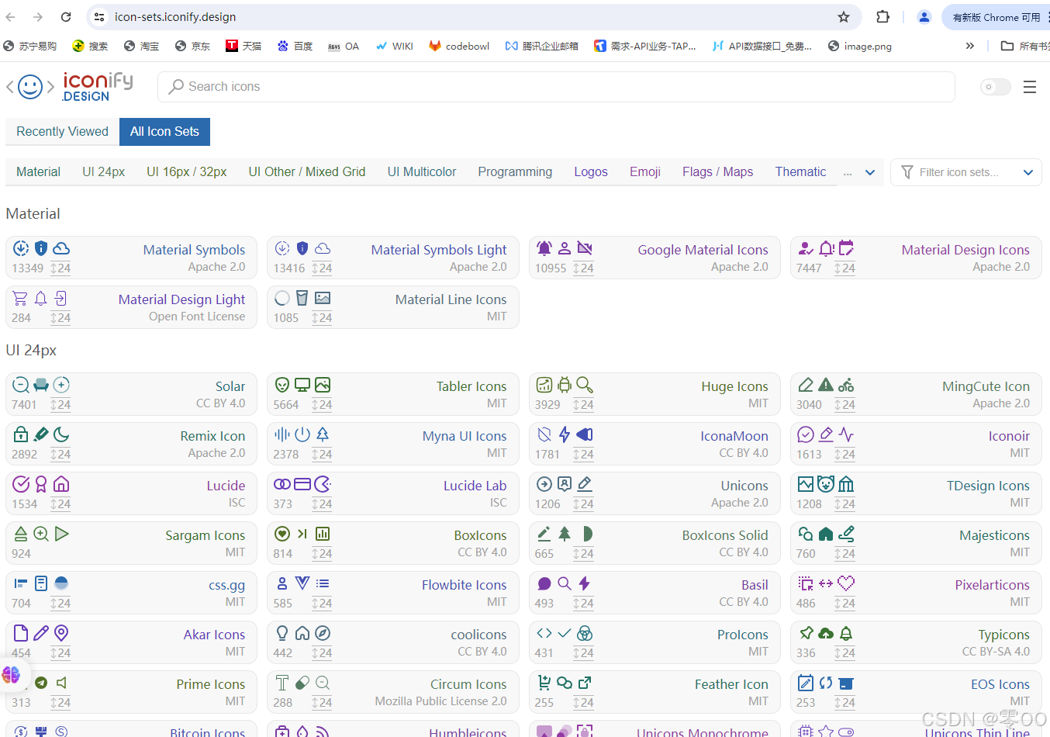The width and height of the screenshot is (1050, 737).
Task: Open the Lucide icon set
Action: (x=131, y=493)
